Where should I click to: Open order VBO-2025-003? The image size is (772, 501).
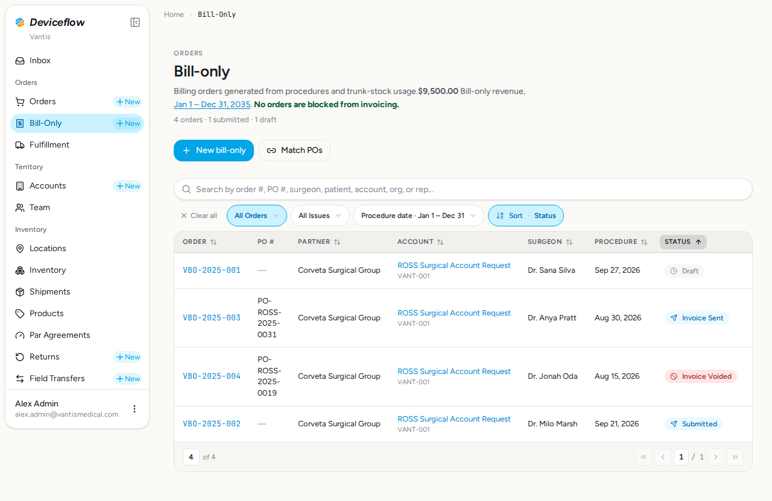212,318
